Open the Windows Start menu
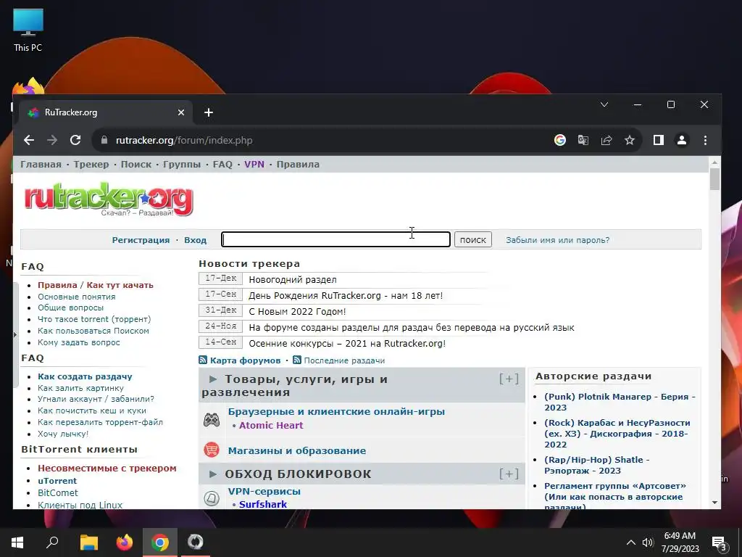 coord(17,542)
